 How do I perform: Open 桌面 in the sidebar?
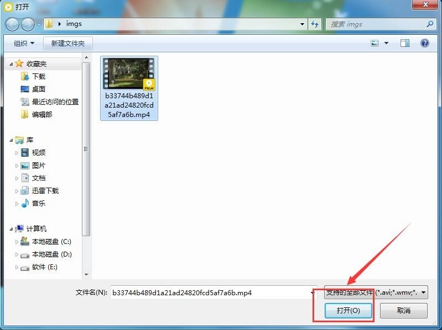(x=38, y=89)
